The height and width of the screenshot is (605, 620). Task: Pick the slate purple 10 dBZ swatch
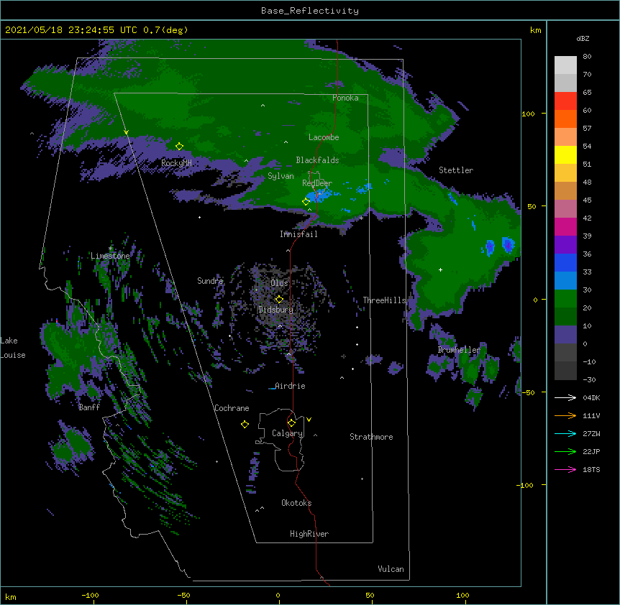[x=565, y=335]
